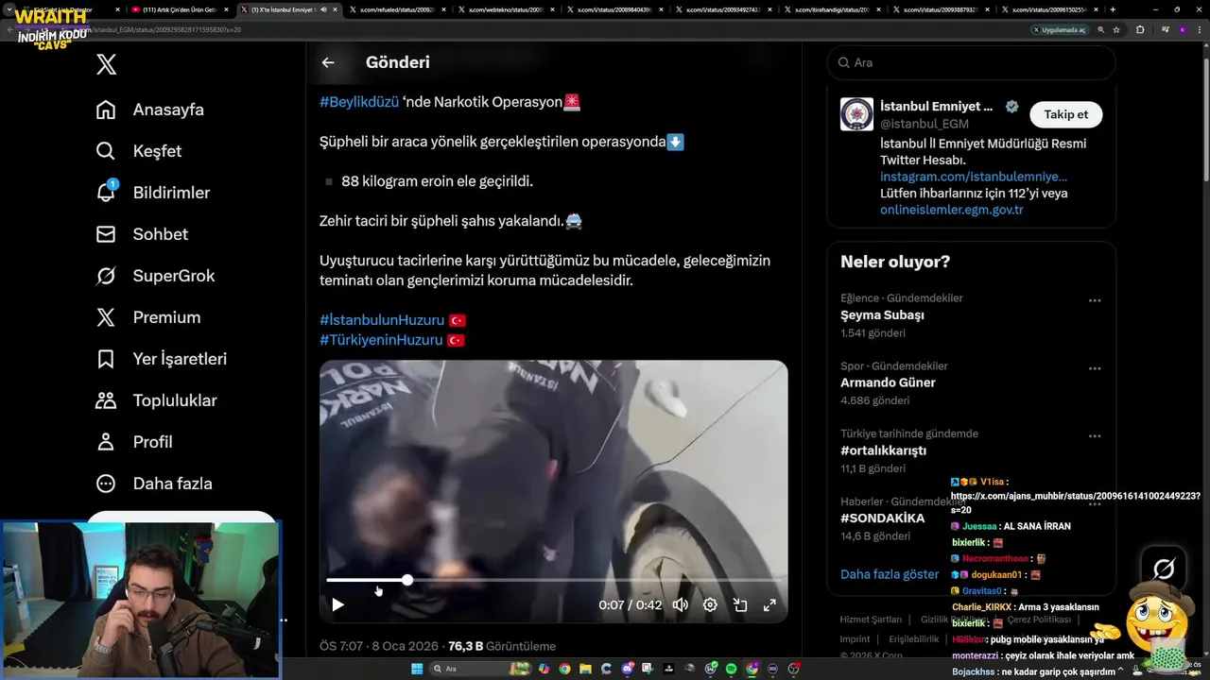Viewport: 1210px width, 680px height.
Task: Open browser extensions puzzle icon
Action: 1140,29
